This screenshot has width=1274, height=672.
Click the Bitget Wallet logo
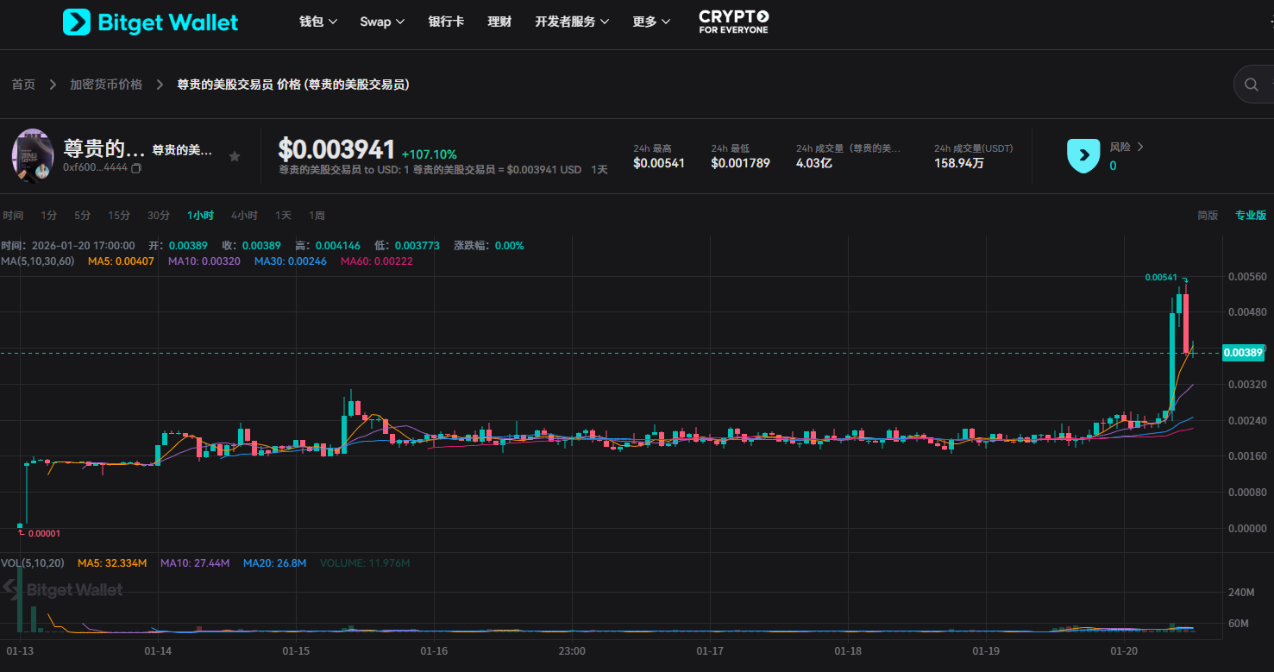(x=150, y=22)
